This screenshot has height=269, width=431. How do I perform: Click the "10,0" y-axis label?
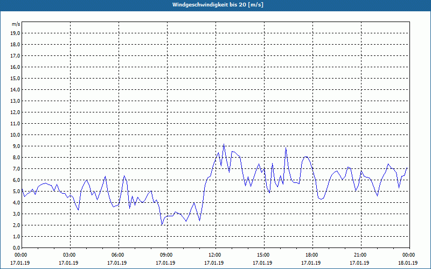(x=15, y=135)
